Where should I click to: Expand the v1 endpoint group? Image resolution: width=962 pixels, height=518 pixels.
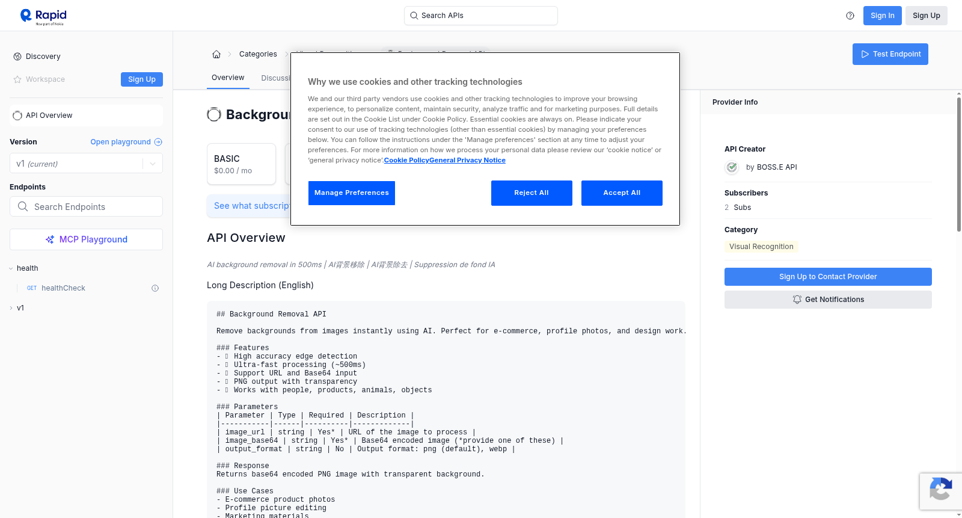click(x=11, y=308)
